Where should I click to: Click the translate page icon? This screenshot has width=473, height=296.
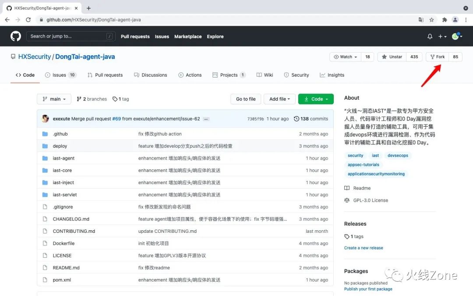click(x=421, y=20)
